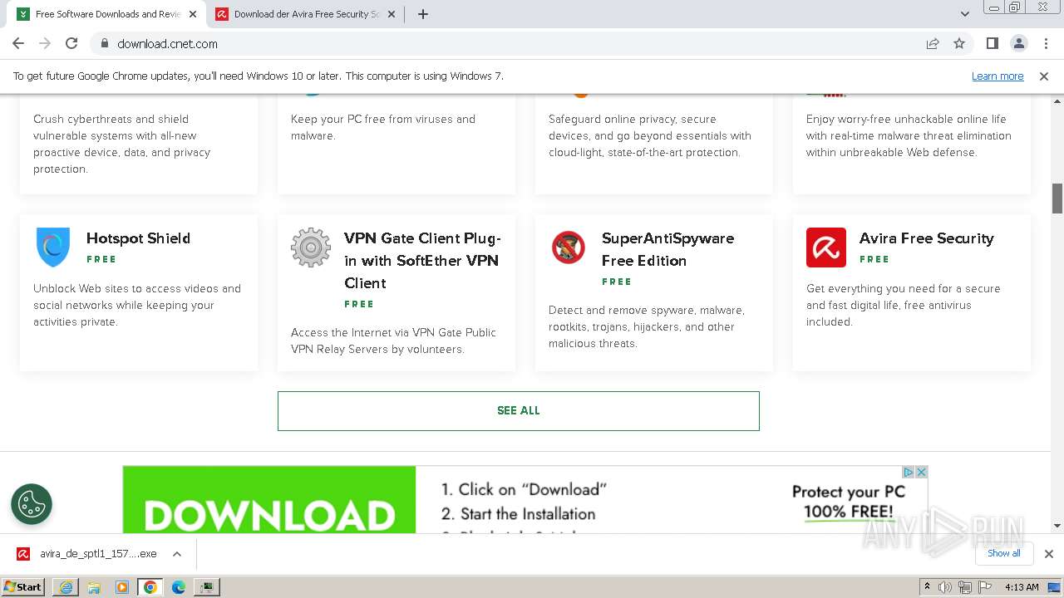Open VPN Gate Client Plug-in title link
This screenshot has width=1064, height=598.
423,261
